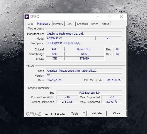Select the Ryzen SOC chipset value
Viewport: 147px width, 134px height.
[x=84, y=49]
